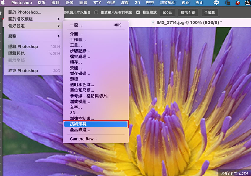Image resolution: width=251 pixels, height=176 pixels.
Task: Open 檔案處理... preferences
Action: 96,56
